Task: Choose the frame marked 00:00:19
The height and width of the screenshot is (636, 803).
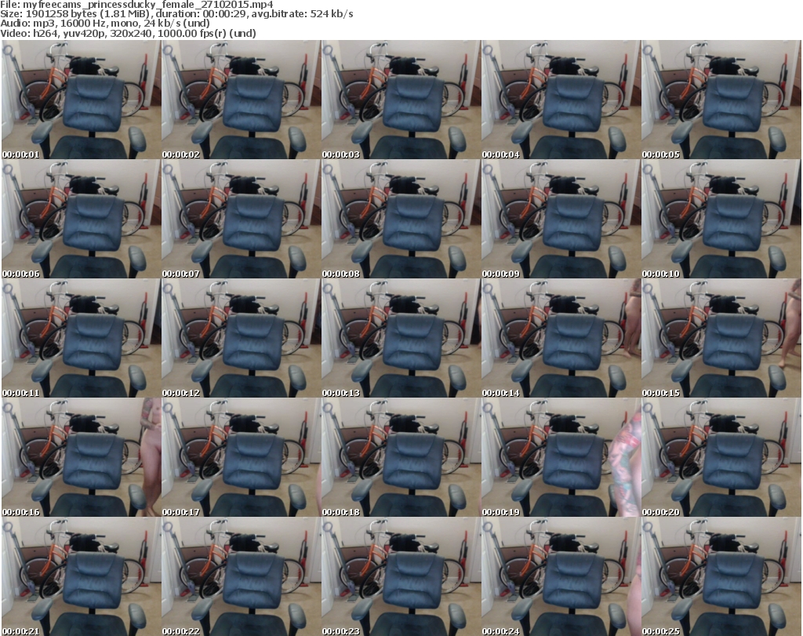Action: click(561, 458)
